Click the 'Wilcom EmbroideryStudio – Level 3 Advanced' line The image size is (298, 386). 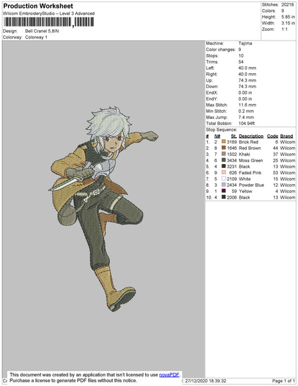pyautogui.click(x=49, y=14)
